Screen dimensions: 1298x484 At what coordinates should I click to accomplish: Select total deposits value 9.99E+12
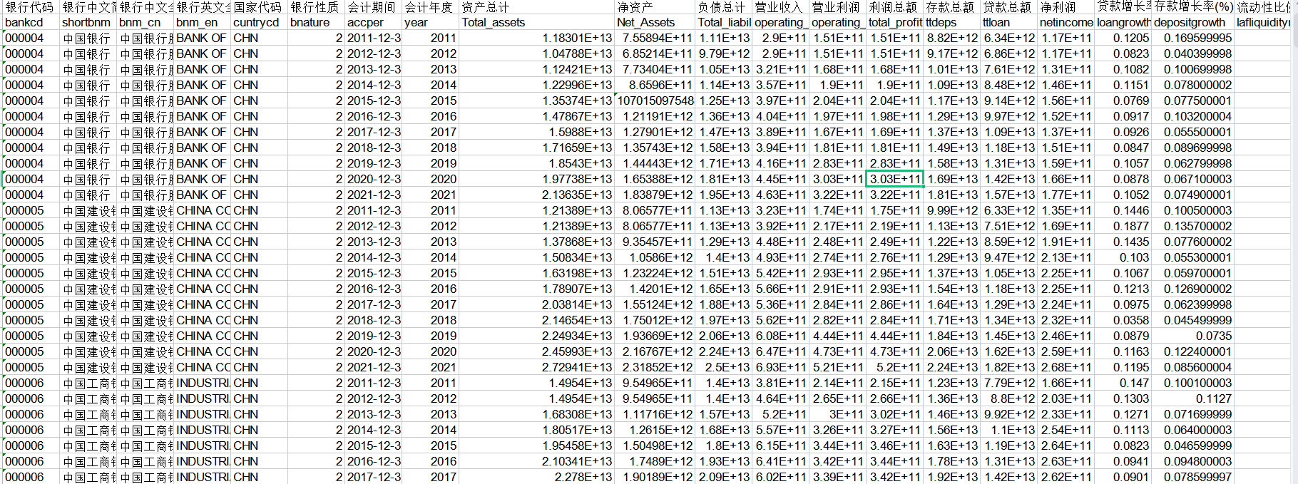952,210
